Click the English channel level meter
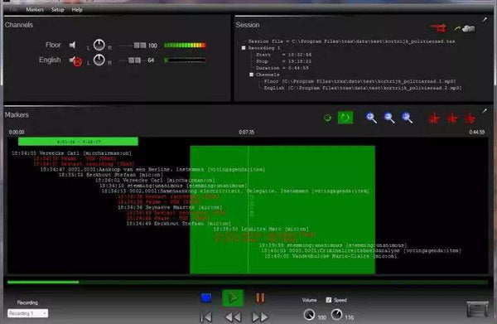The width and height of the screenshot is (497, 324). pyautogui.click(x=185, y=60)
